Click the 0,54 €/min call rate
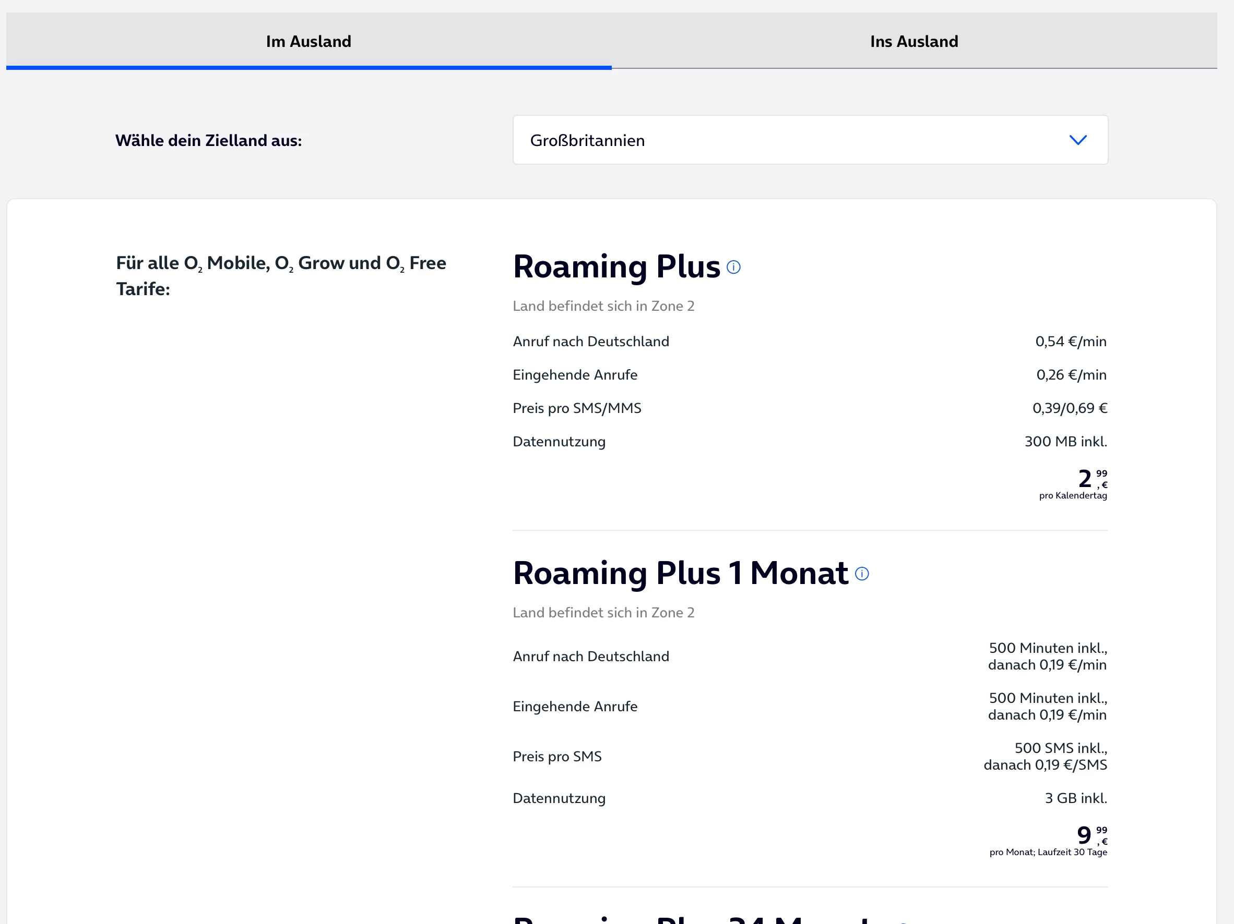 1070,341
